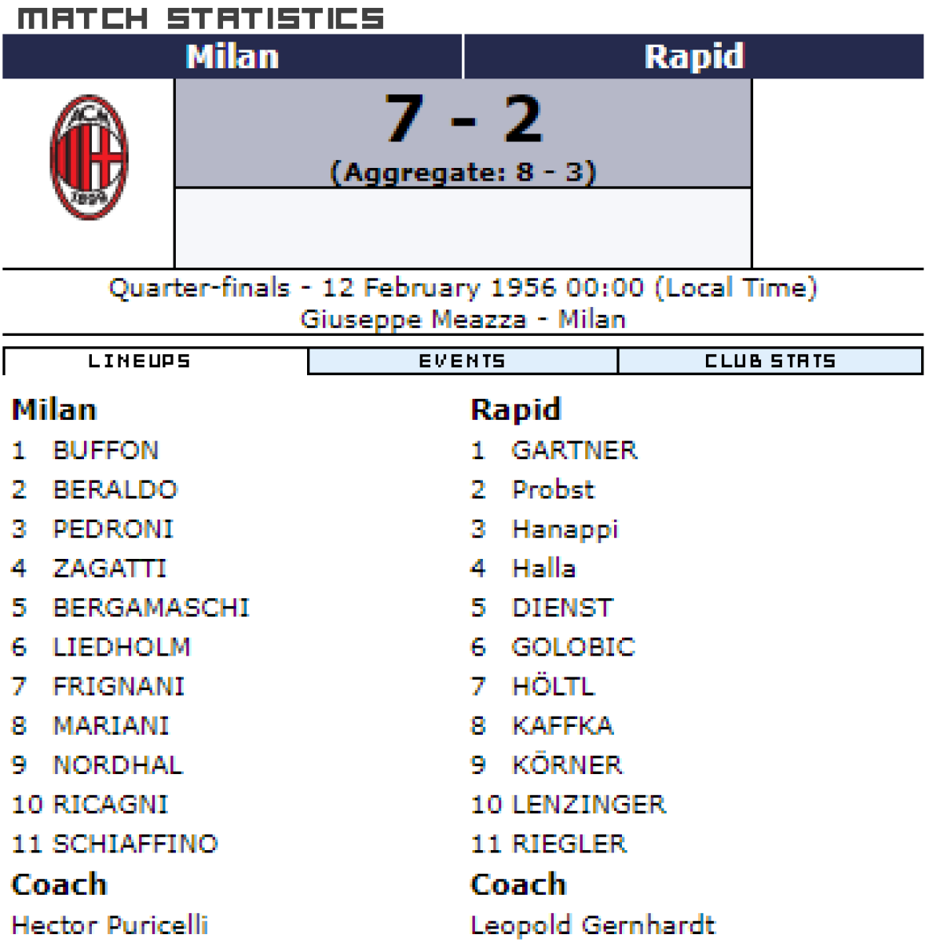This screenshot has width=929, height=942.
Task: Click Milan player Schiaffino
Action: [134, 843]
